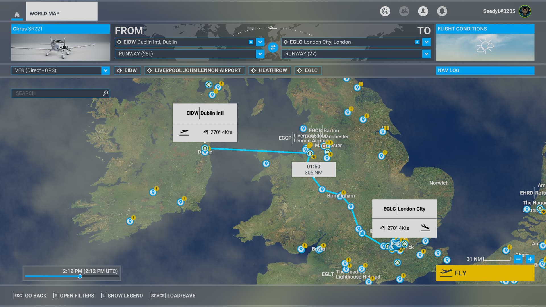Open the multiplayer group icon
Screen dimensions: 546x307
[x=404, y=11]
